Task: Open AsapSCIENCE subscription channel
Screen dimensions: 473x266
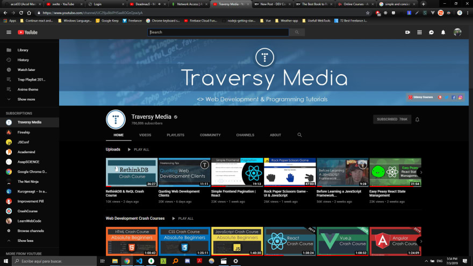Action: (x=30, y=162)
